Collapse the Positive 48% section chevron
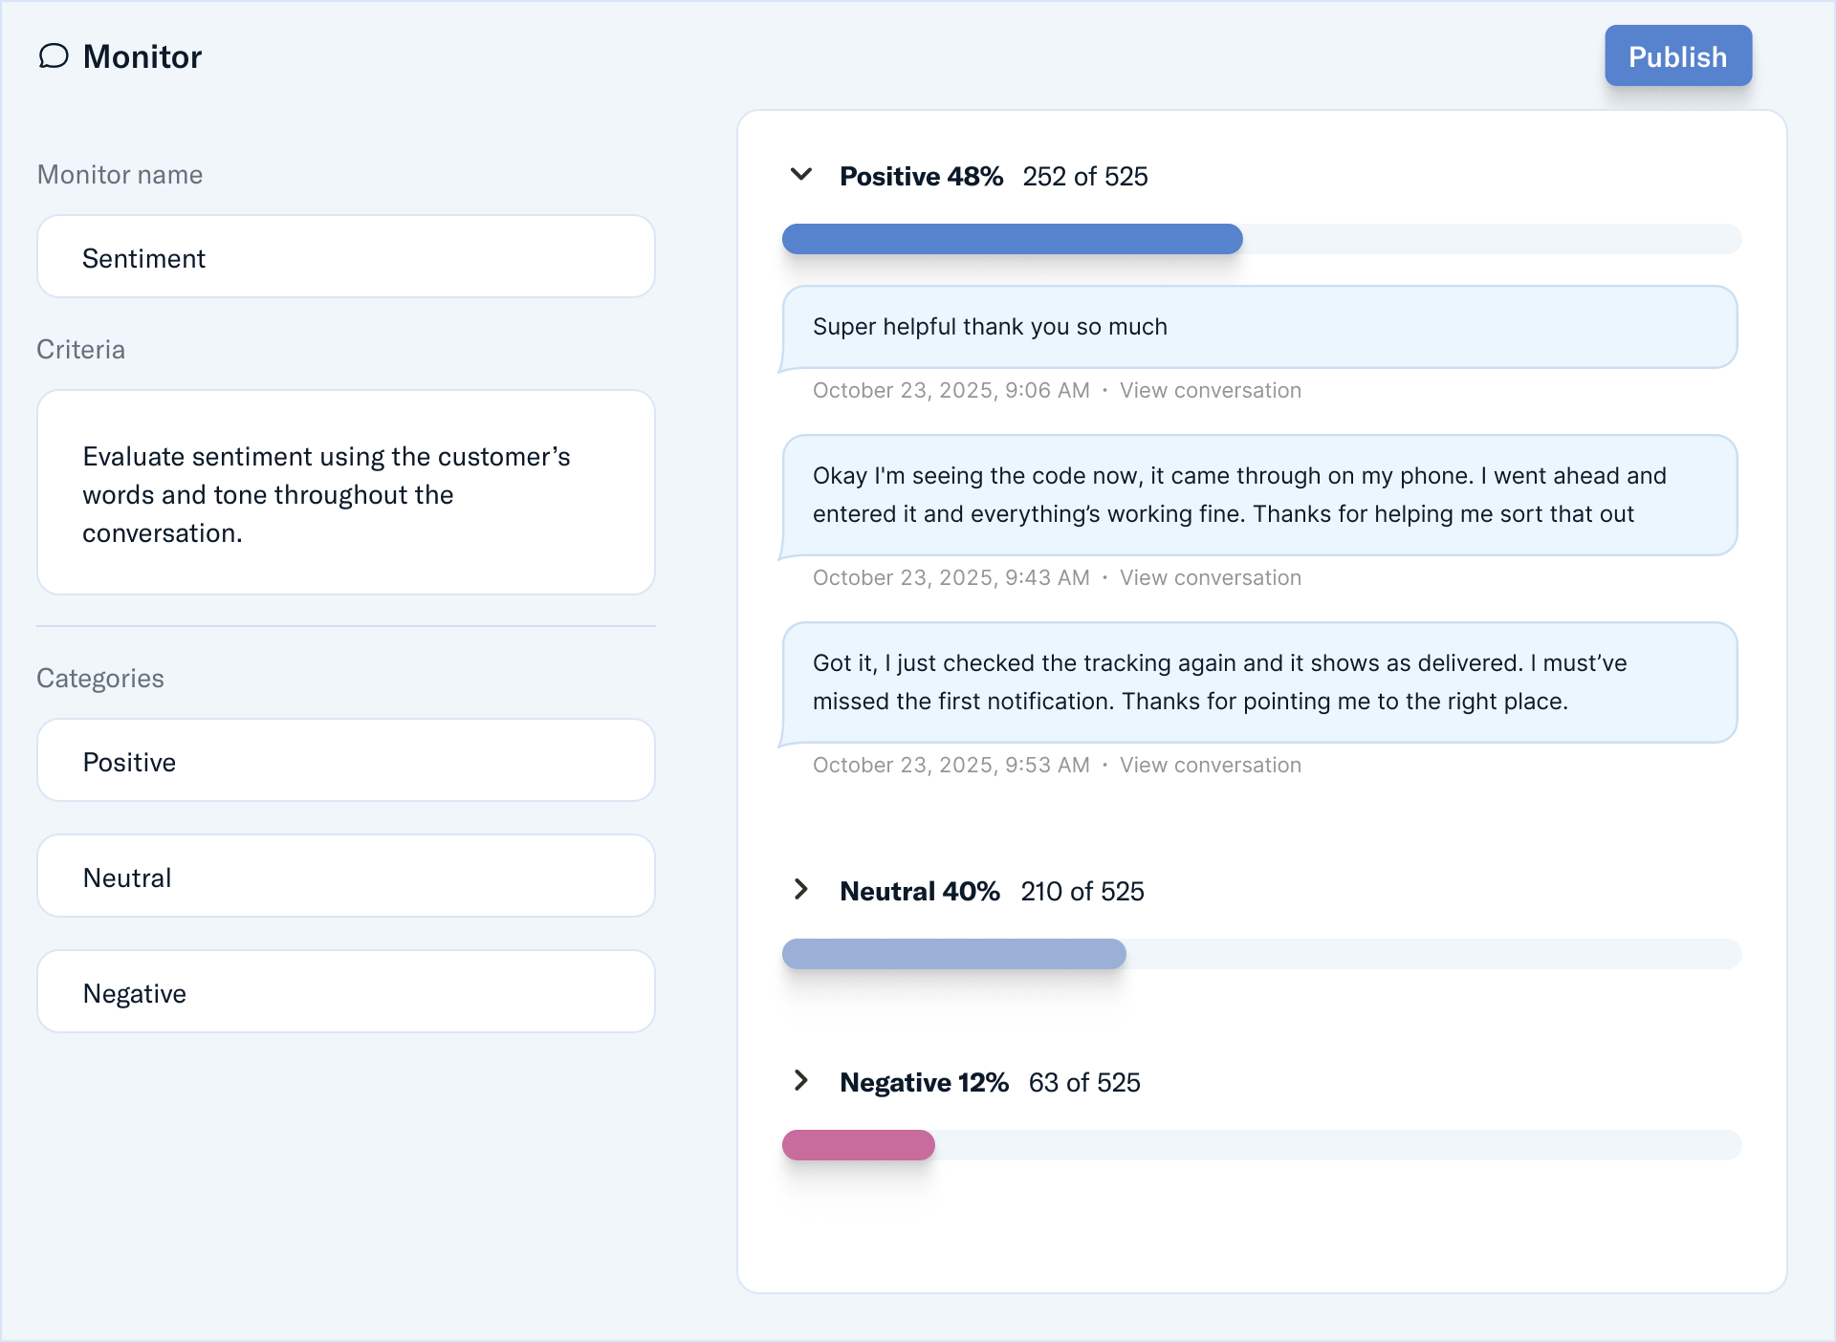Viewport: 1836px width, 1342px height. [801, 175]
